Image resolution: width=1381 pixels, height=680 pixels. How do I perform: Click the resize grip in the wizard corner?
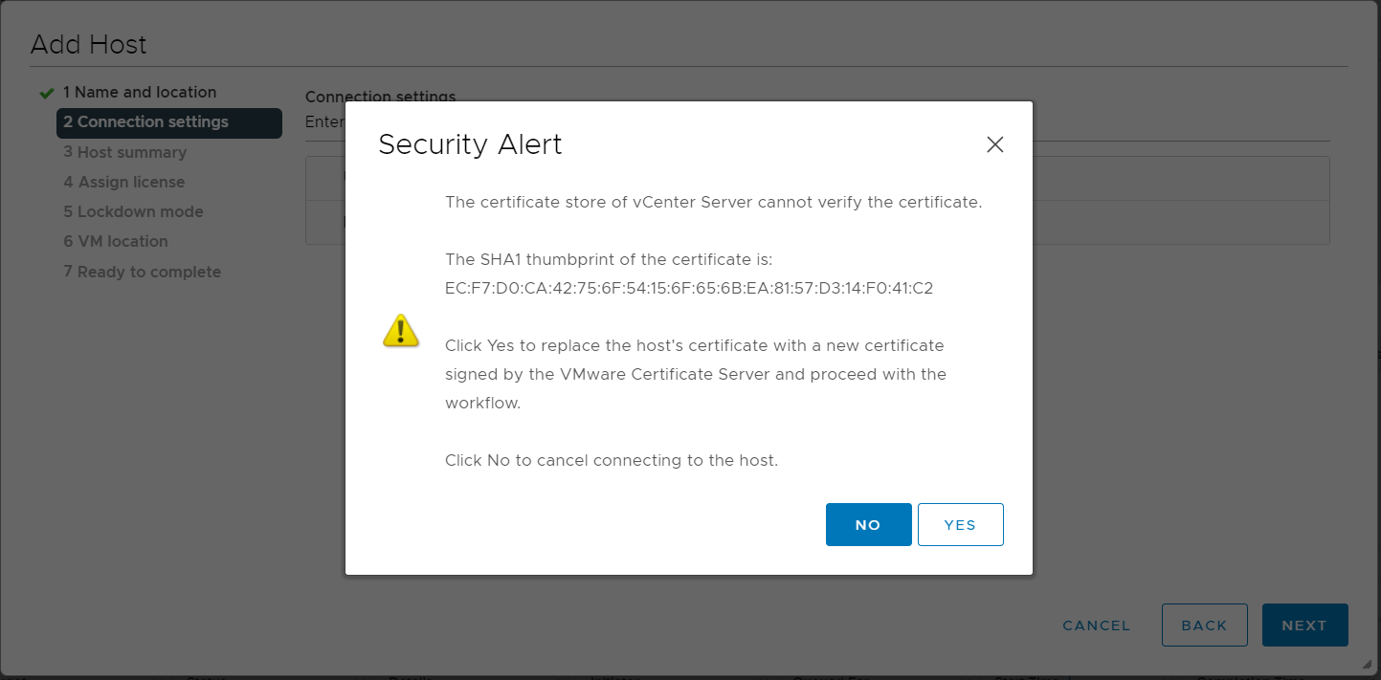[x=1367, y=664]
